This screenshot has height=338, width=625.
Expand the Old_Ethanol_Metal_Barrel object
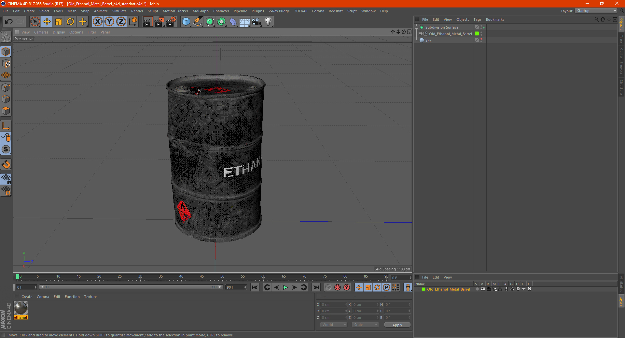pyautogui.click(x=420, y=34)
